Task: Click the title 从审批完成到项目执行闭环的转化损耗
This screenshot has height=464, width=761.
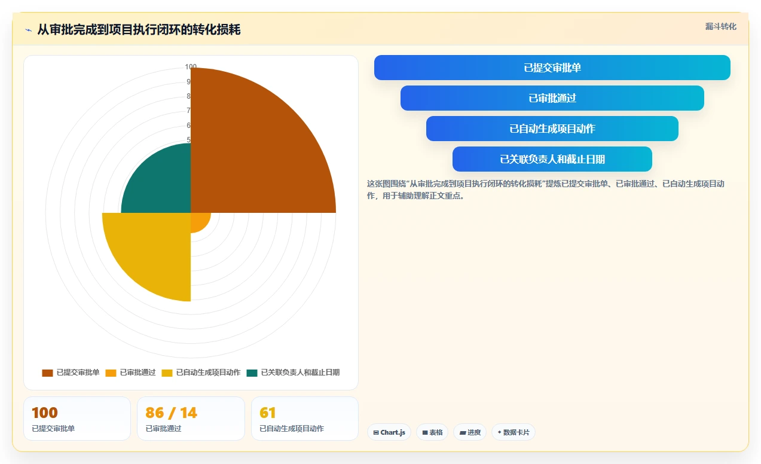Action: click(x=139, y=29)
